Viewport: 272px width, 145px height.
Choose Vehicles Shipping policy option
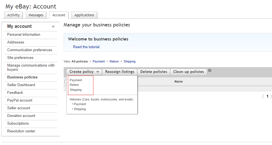click(x=80, y=109)
